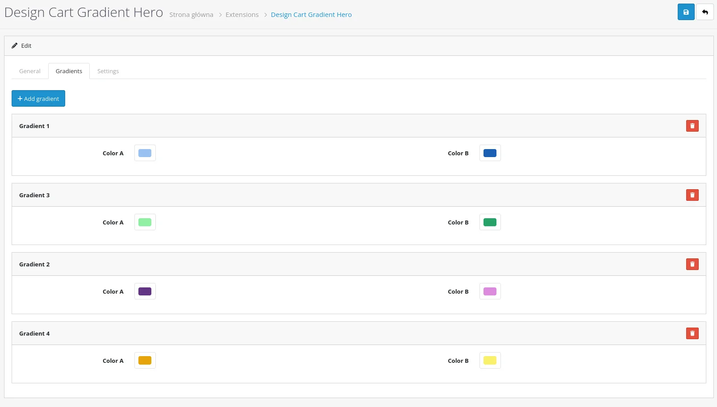This screenshot has width=717, height=407.
Task: Open Extensions breadcrumb link
Action: pos(242,15)
